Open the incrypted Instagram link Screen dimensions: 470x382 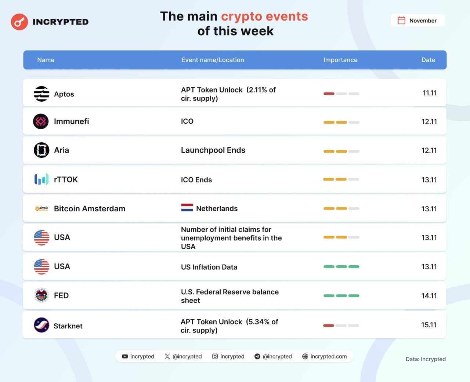[x=228, y=356]
